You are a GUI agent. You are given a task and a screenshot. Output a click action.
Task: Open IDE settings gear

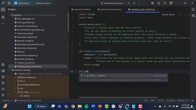pyautogui.click(x=171, y=3)
